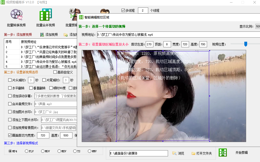Click the 打开文件夹 folder icon
Screen dimensions: 260x162
coord(193,153)
